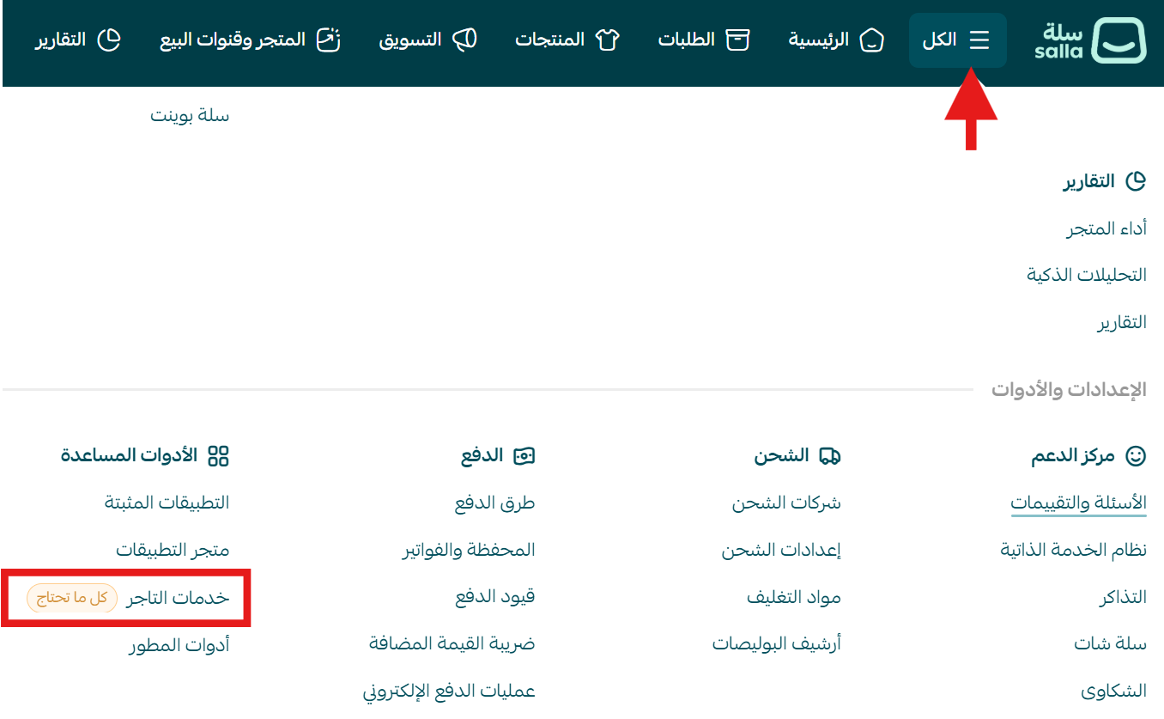
Task: Click the Salla logo icon
Action: pyautogui.click(x=1119, y=40)
